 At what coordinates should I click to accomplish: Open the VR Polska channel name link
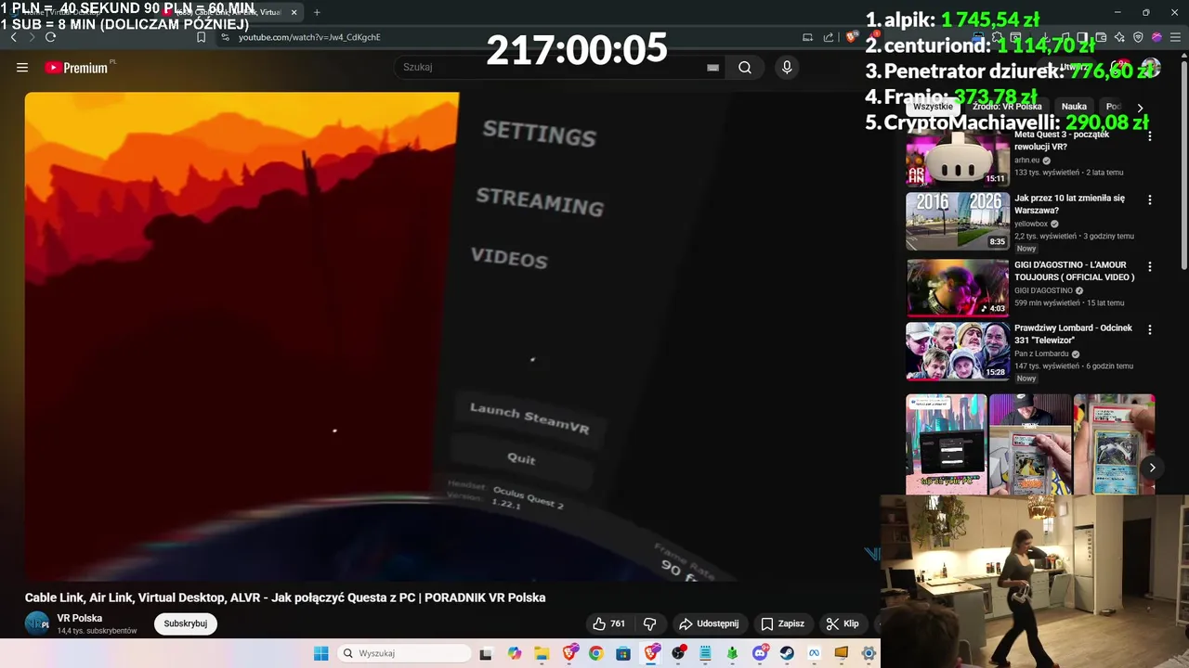80,618
